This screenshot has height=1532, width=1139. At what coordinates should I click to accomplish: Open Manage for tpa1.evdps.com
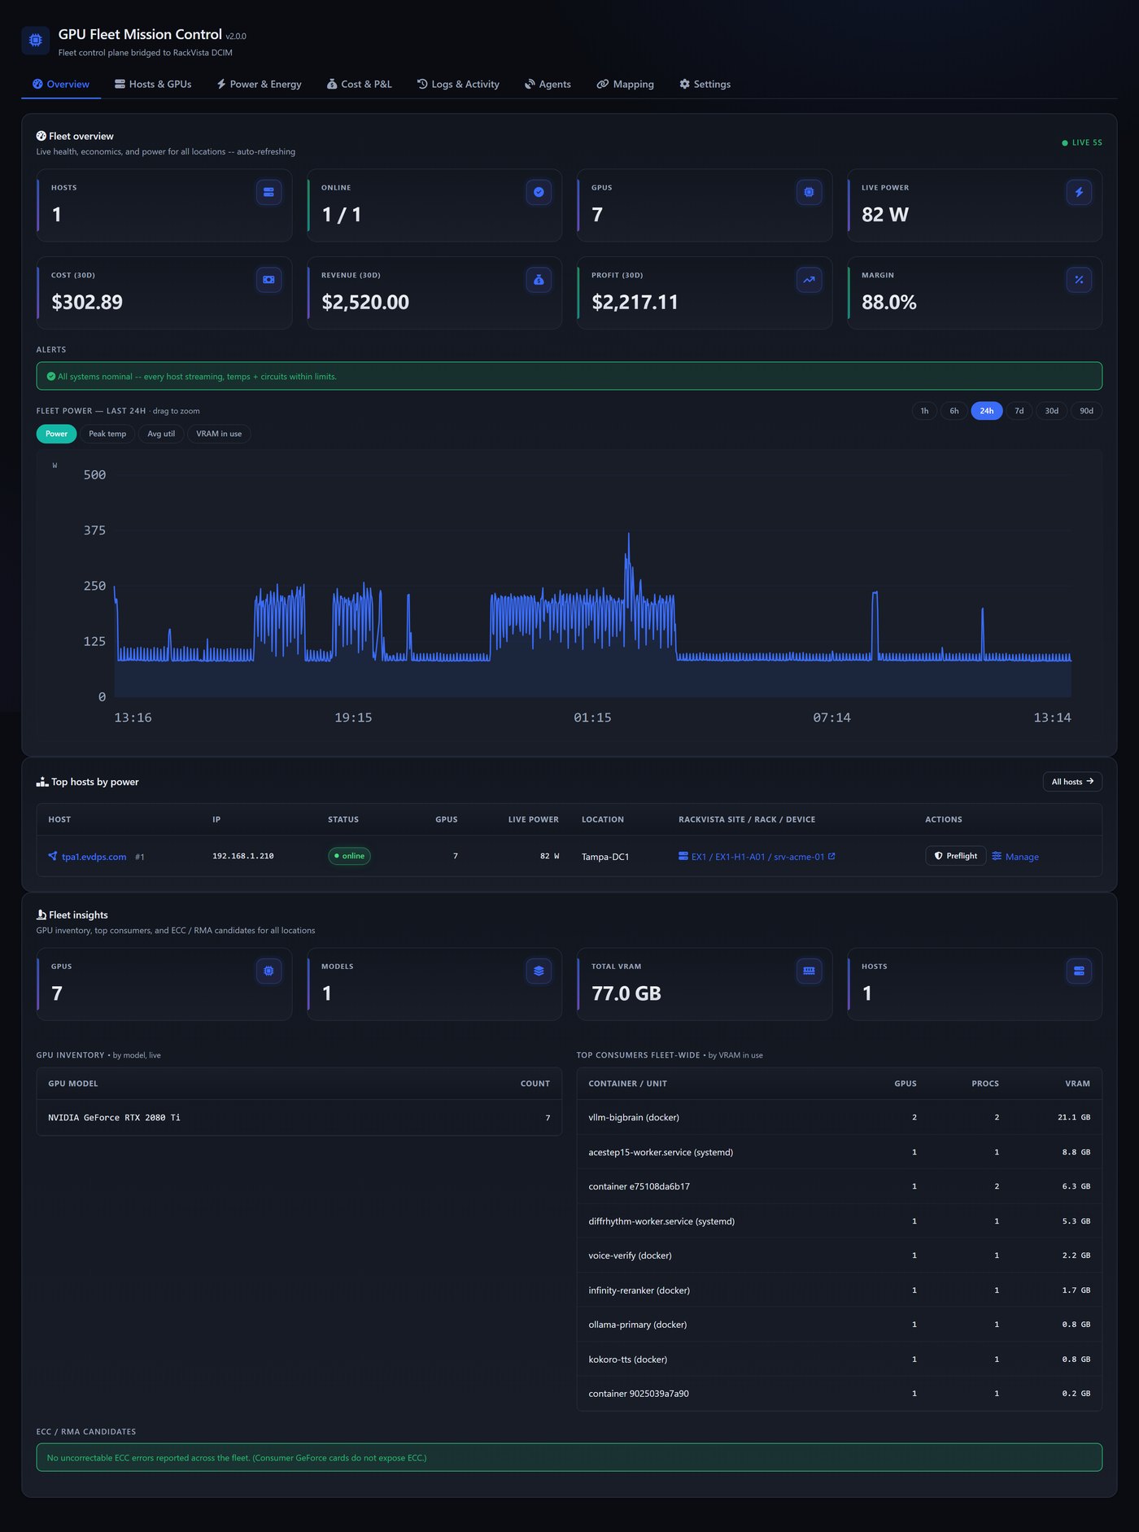(x=1015, y=857)
